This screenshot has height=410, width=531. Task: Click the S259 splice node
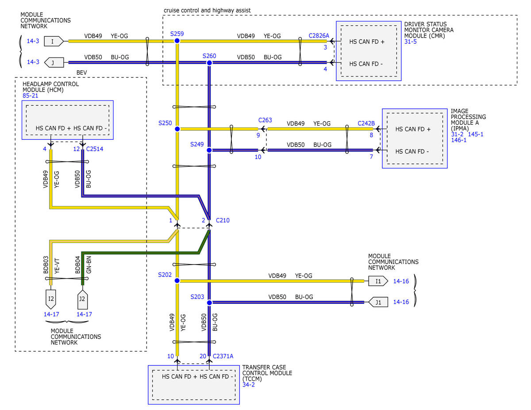(177, 41)
